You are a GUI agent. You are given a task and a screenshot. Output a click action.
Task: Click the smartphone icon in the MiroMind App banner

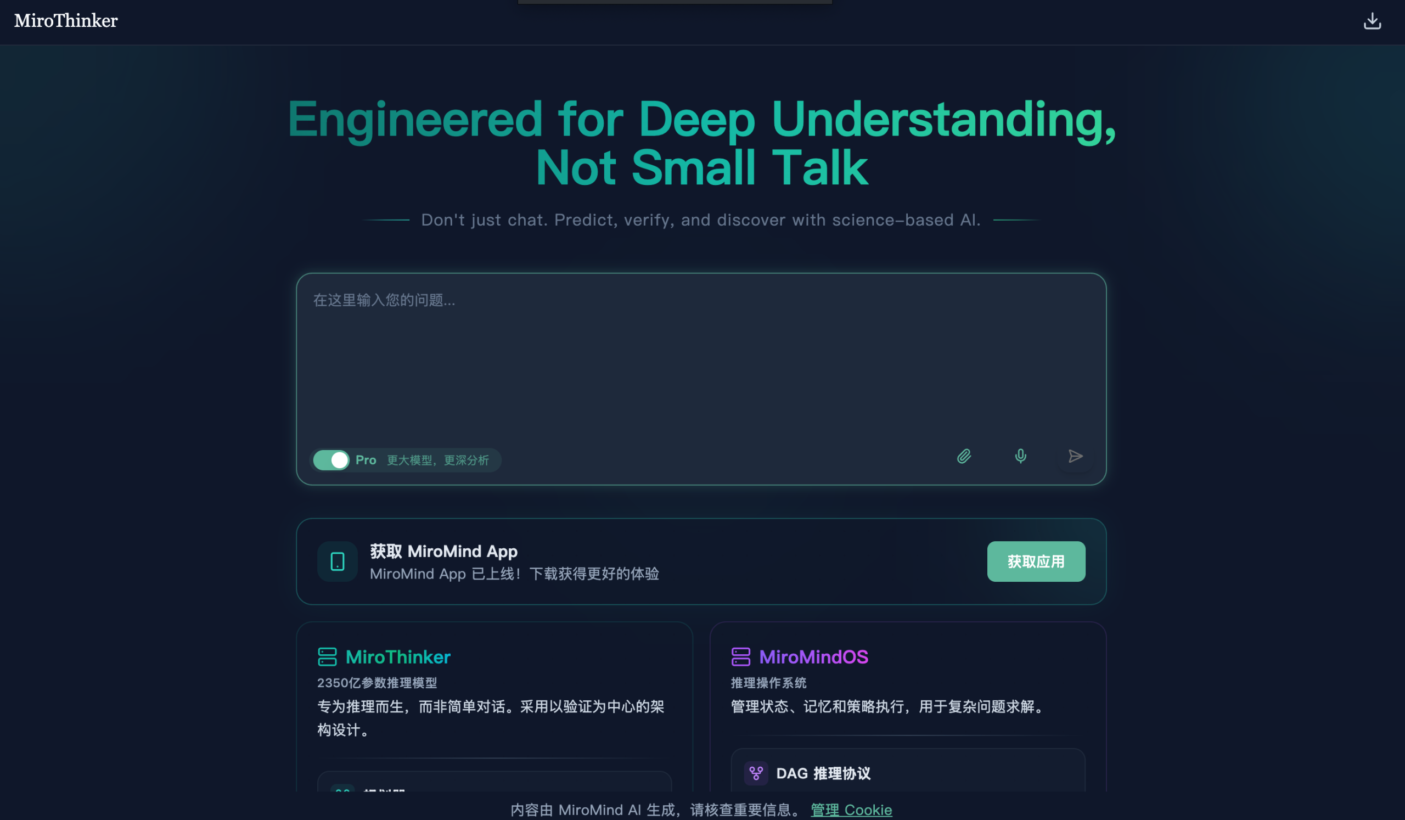(337, 561)
